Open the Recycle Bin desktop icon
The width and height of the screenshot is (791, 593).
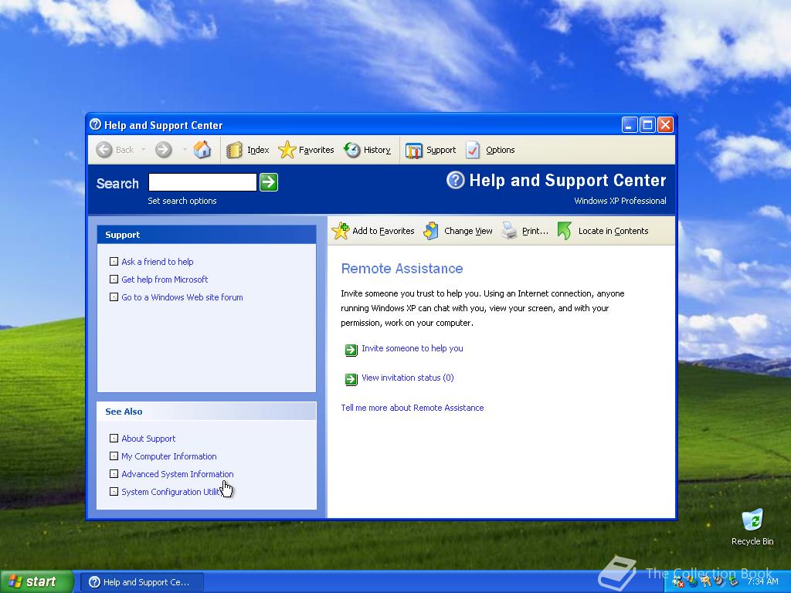[x=752, y=527]
